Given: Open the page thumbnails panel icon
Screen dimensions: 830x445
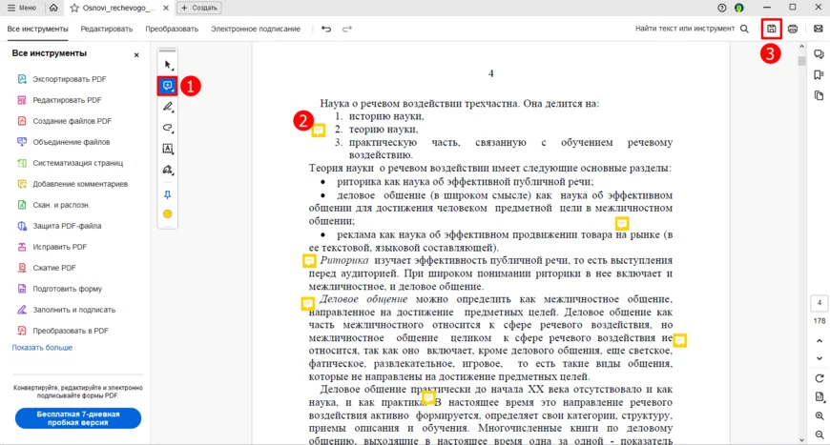Looking at the screenshot, I should pos(819,95).
